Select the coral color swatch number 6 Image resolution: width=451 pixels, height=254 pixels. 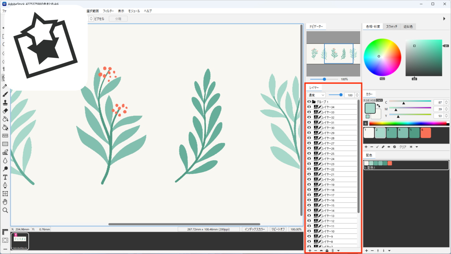426,133
